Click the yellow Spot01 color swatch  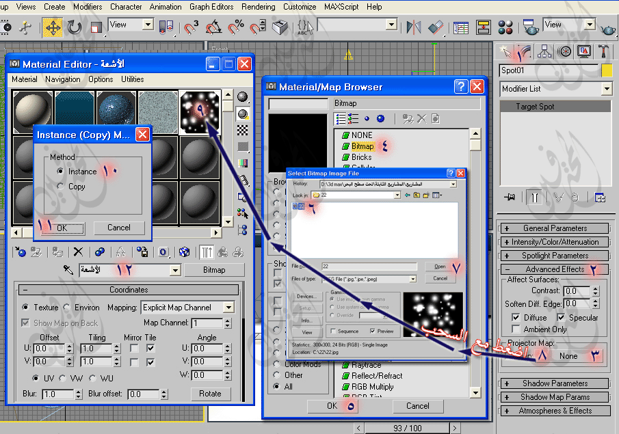coord(607,70)
